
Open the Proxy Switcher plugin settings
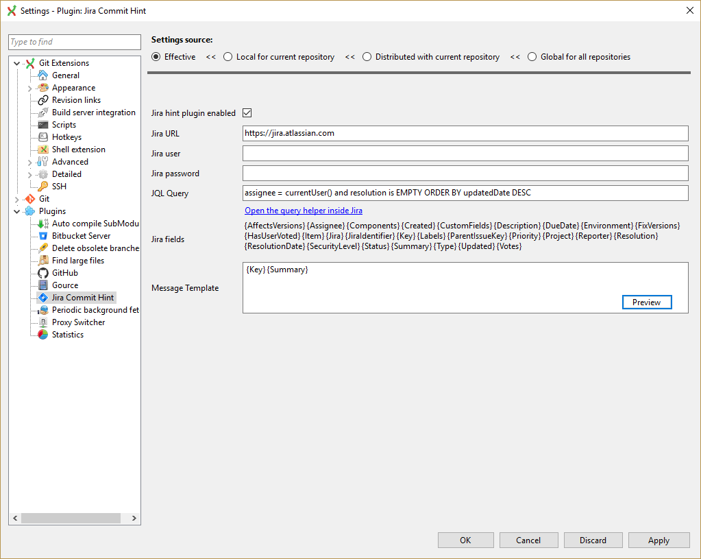pyautogui.click(x=79, y=322)
